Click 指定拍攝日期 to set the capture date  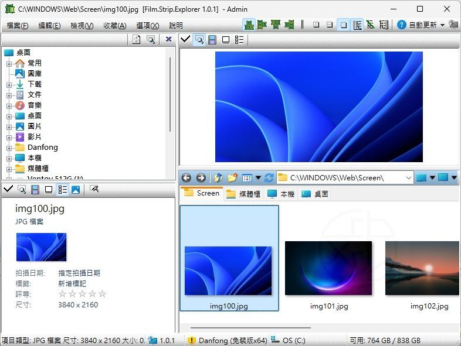coord(79,273)
